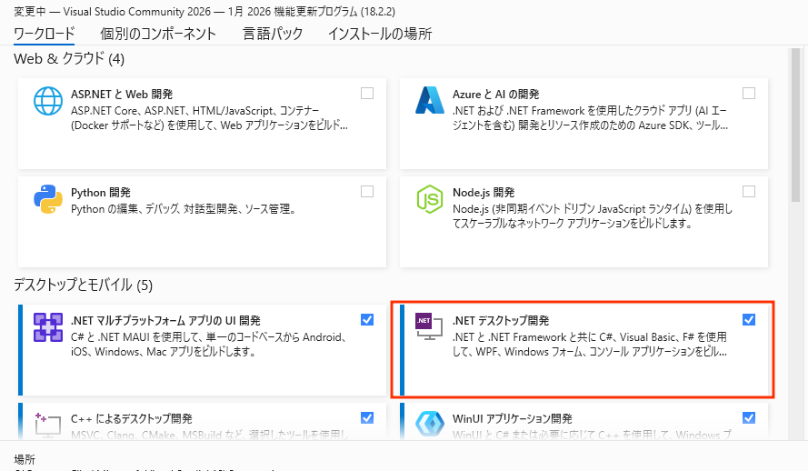Open the 言語パック tab
Viewport: 808px width, 471px height.
272,34
